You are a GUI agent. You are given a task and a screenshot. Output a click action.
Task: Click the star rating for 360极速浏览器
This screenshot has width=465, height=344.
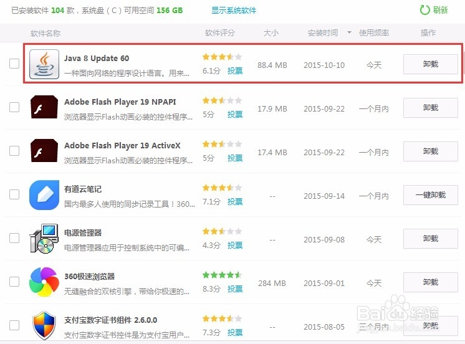pyautogui.click(x=222, y=275)
